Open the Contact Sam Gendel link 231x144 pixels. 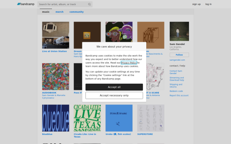click(176, 72)
